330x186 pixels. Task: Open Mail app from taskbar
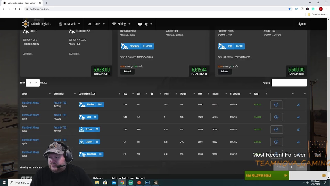[114, 183]
